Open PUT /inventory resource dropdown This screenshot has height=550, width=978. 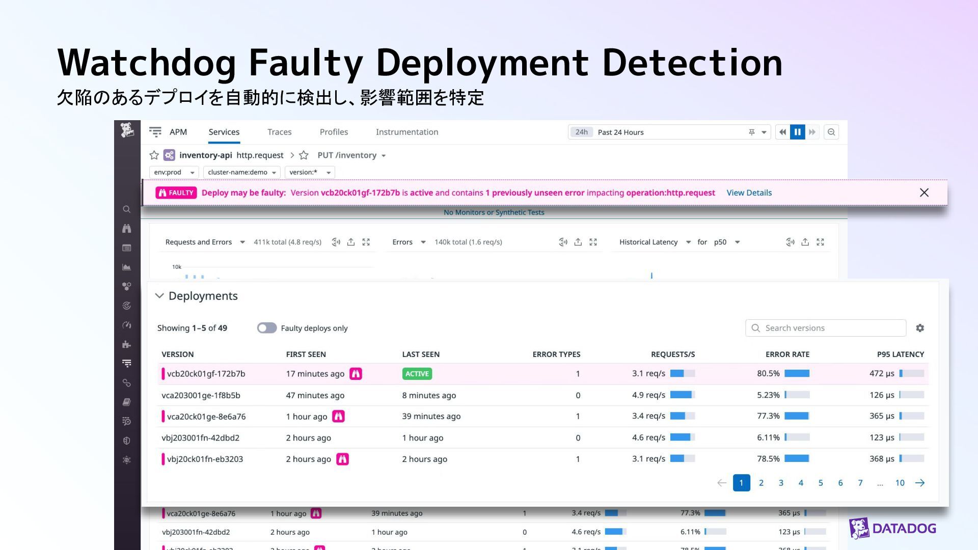coord(384,156)
